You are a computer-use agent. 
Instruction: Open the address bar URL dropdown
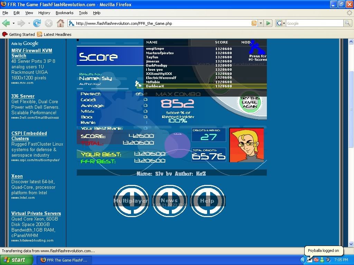point(261,23)
